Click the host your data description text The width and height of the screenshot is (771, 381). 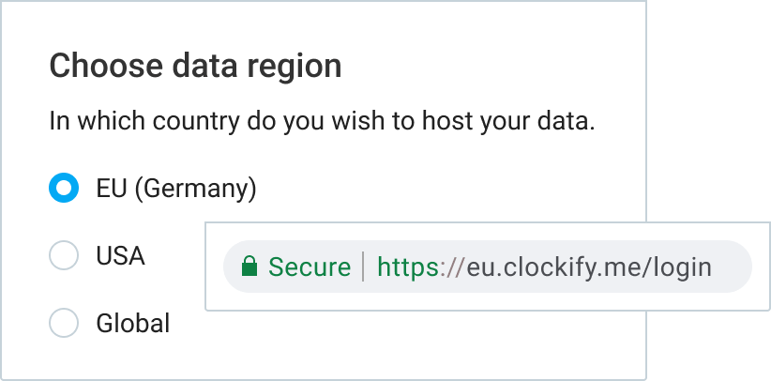coord(322,122)
